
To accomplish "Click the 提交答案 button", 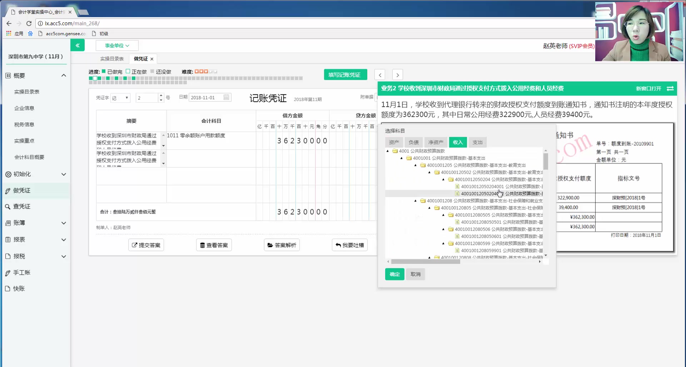I will tap(146, 245).
